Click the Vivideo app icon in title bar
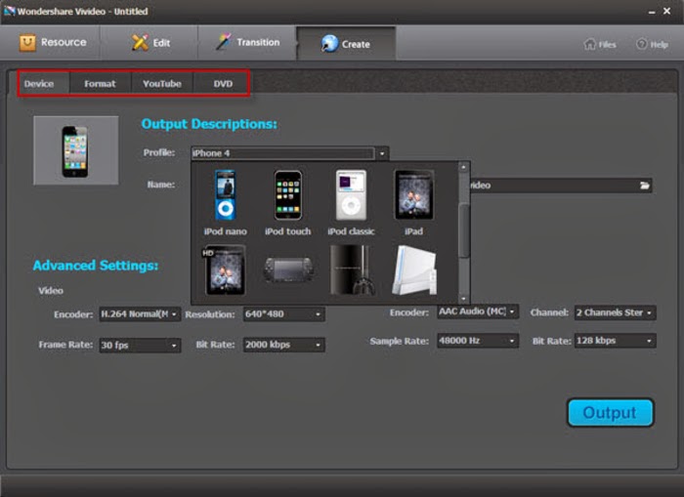684x497 pixels. (10, 11)
